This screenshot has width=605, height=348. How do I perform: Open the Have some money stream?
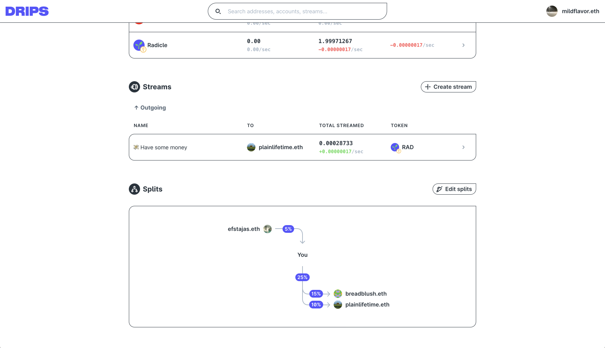[302, 147]
